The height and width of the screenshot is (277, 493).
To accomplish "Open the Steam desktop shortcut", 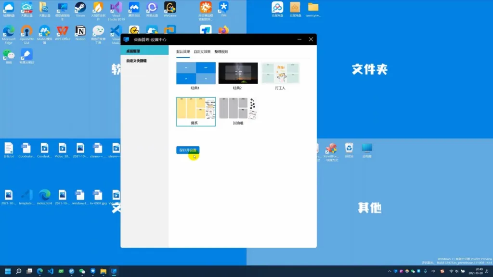I will 80,10.
